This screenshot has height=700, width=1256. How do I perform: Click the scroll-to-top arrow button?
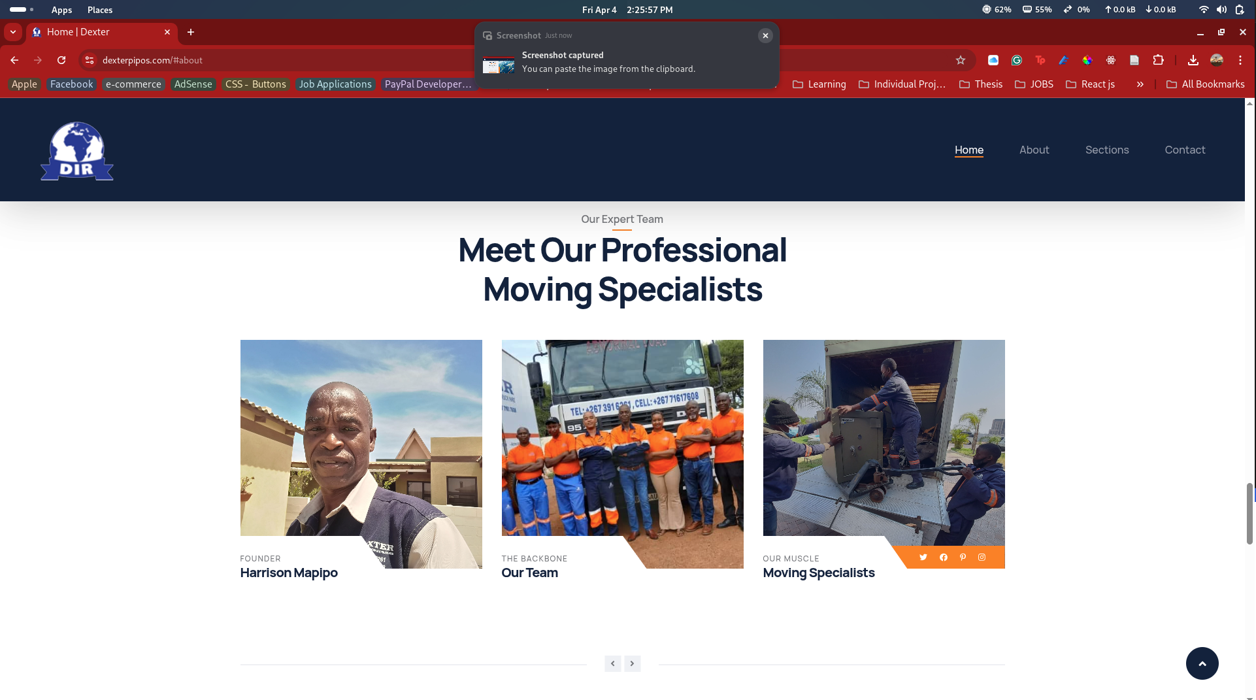coord(1202,663)
